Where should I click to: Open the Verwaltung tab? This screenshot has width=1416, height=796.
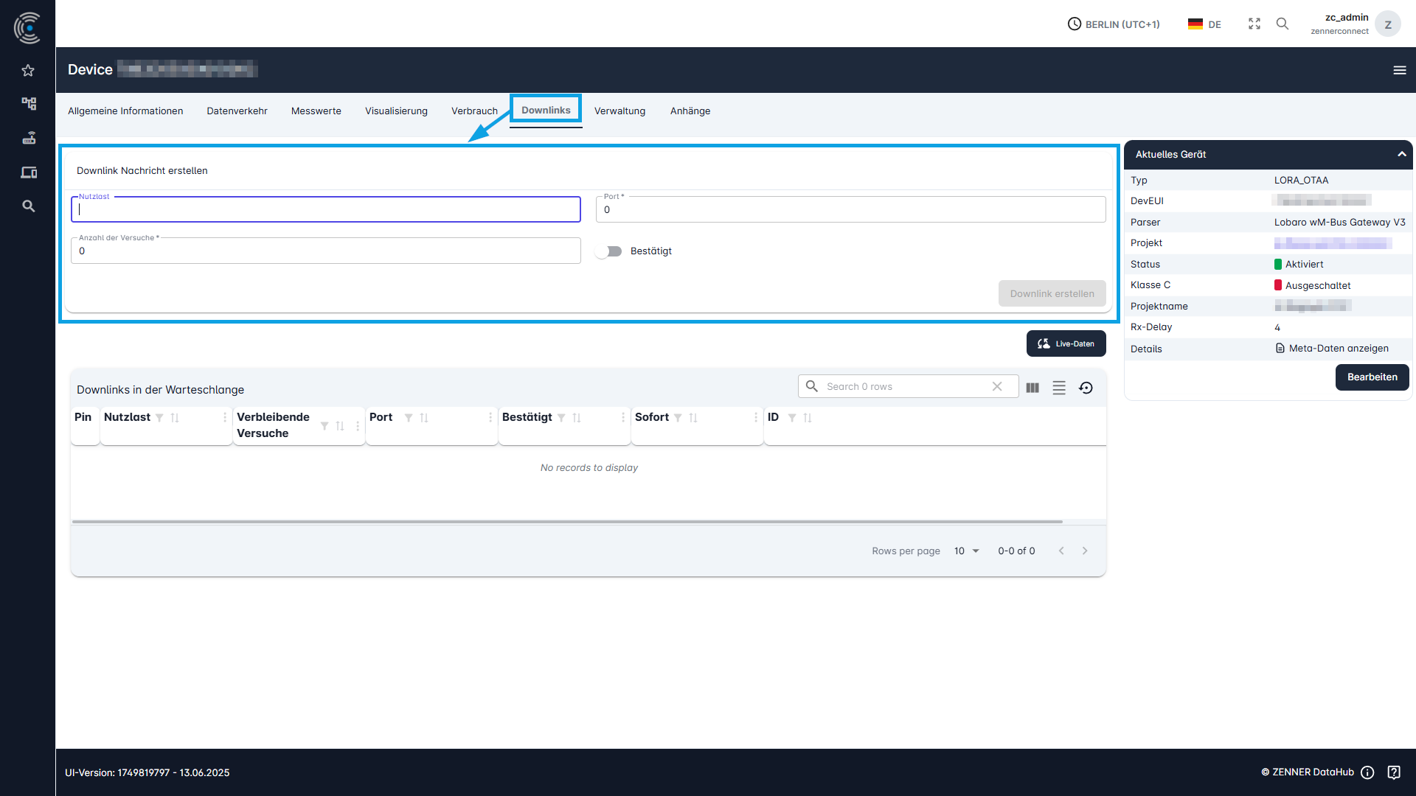tap(619, 111)
